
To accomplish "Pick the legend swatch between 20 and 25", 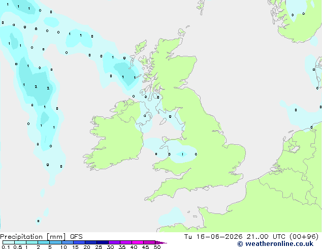I will pos(90,242).
